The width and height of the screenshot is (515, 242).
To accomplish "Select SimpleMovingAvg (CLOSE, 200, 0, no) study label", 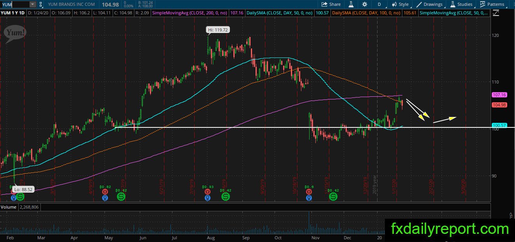I will (190, 13).
